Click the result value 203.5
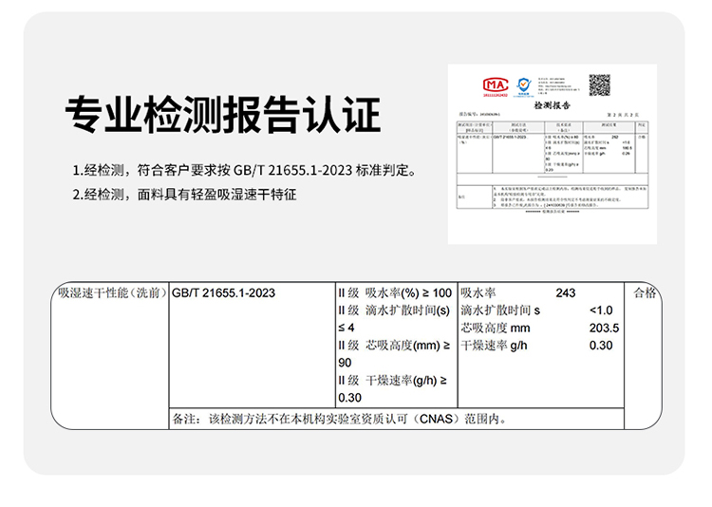 (604, 328)
